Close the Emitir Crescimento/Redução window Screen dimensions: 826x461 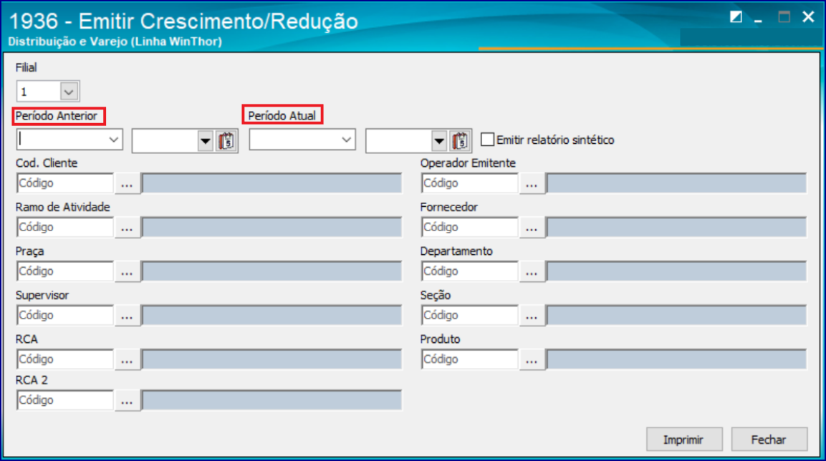tap(809, 17)
